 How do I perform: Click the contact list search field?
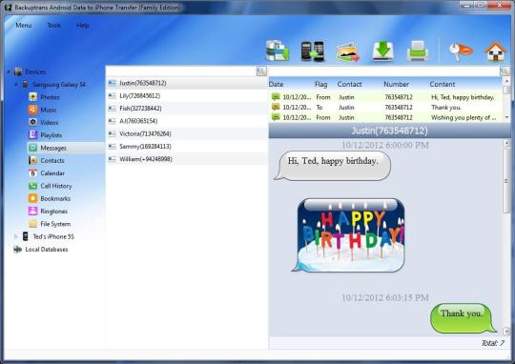click(181, 71)
